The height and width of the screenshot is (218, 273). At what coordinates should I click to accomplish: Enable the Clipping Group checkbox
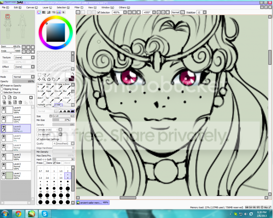point(2,89)
